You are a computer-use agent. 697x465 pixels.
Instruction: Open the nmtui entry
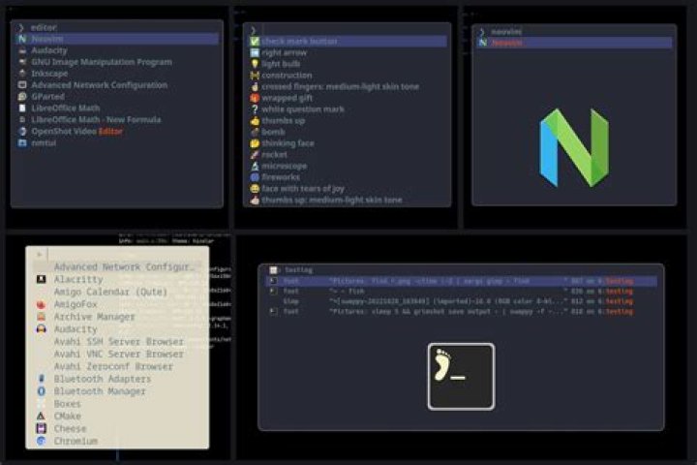pyautogui.click(x=117, y=143)
